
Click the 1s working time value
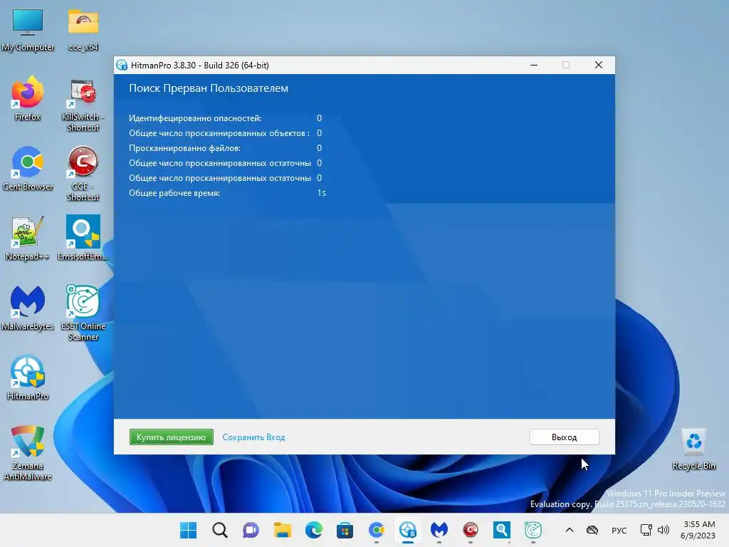click(321, 192)
